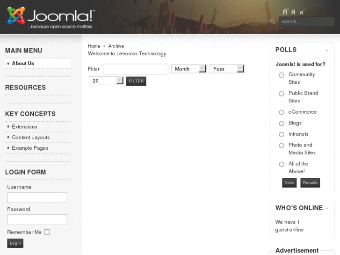Collapse the Who's Online module arrow

(x=327, y=208)
